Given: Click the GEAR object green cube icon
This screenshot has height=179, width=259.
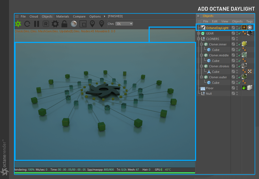Looking at the screenshot, I should pos(203,33).
